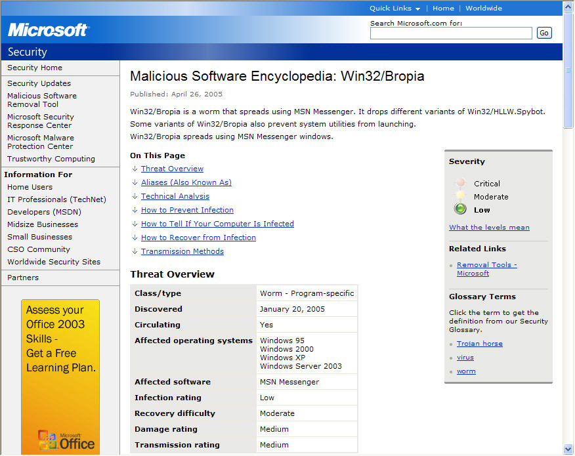Open virus glossary term
This screenshot has height=456, width=575.
point(465,358)
